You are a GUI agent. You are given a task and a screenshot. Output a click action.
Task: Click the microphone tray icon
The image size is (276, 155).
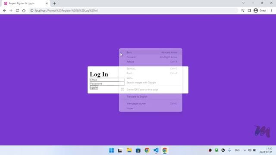click(229, 150)
